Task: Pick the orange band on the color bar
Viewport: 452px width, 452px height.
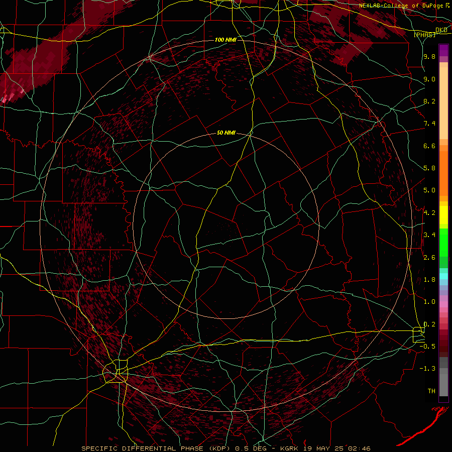Action: click(443, 174)
